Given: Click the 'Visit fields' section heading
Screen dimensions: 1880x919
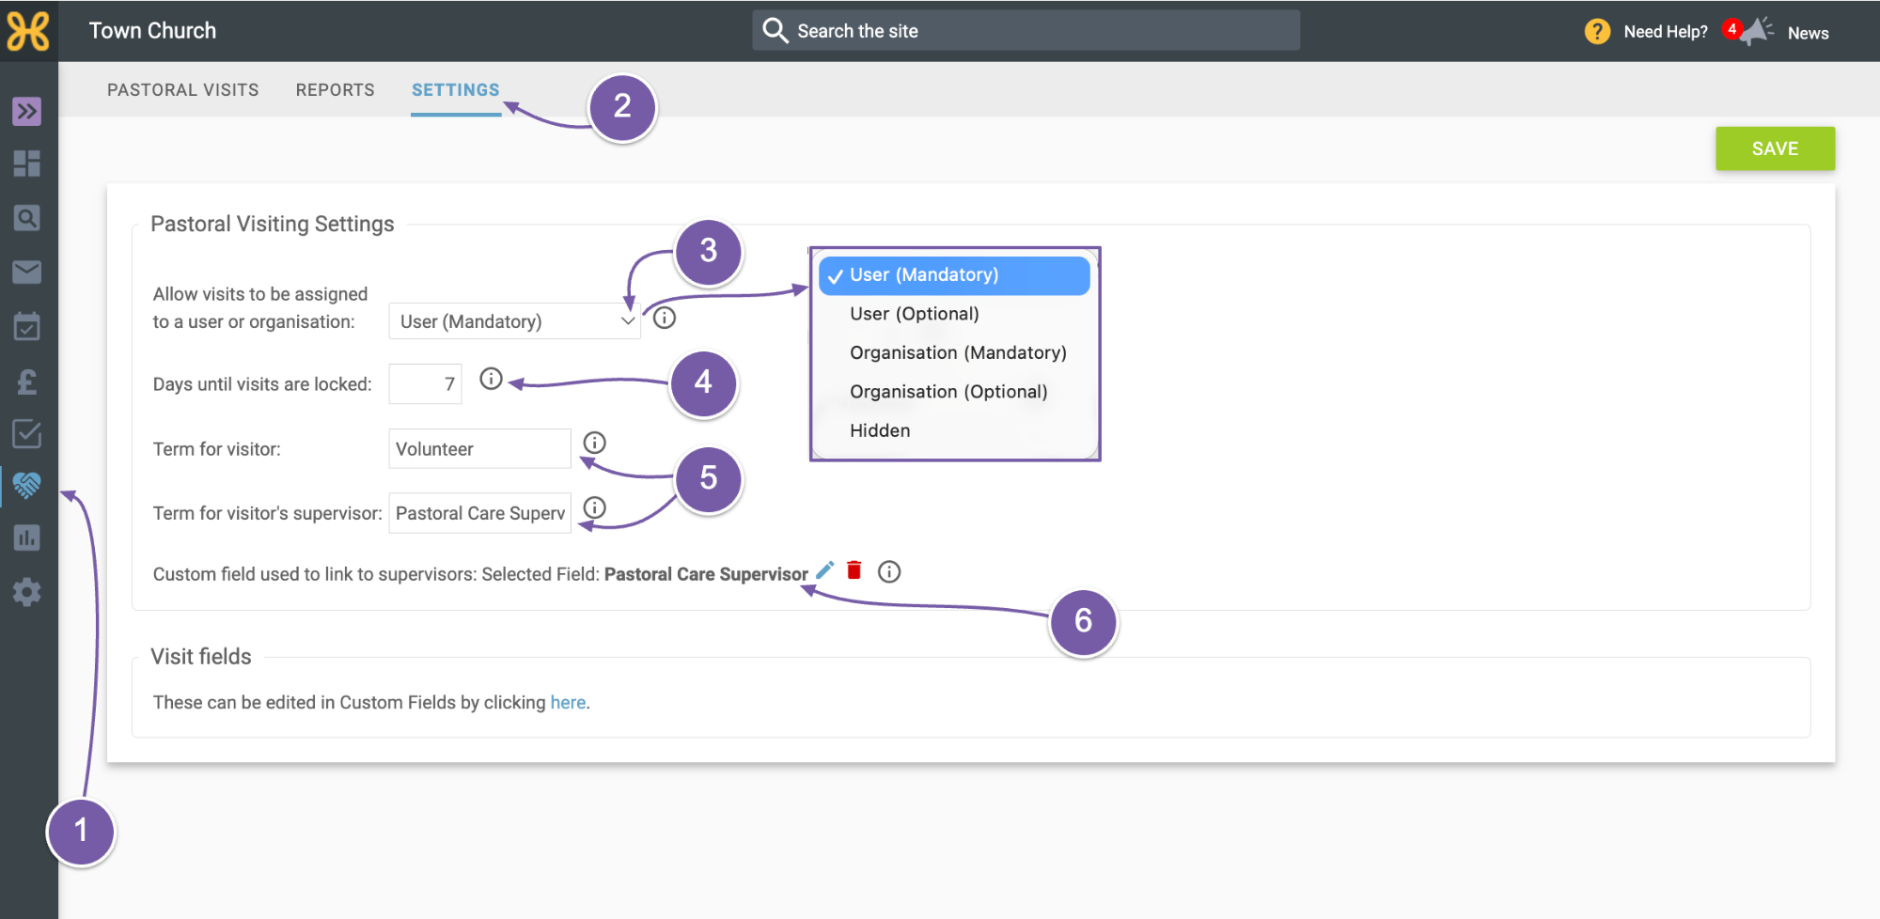Looking at the screenshot, I should click(201, 657).
